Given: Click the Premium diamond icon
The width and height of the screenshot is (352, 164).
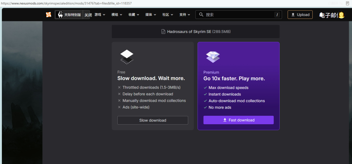Looking at the screenshot, I should click(x=213, y=57).
